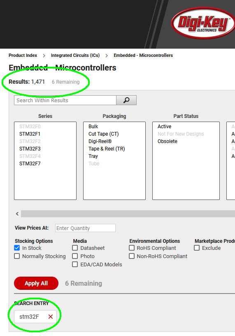Select greyed STM32F4 series option
Viewport: 235px width, 336px height.
30,156
